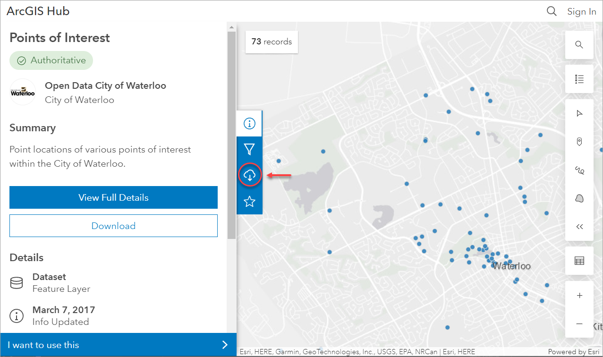Click the Favorite star tab
This screenshot has height=357, width=603.
coord(249,202)
